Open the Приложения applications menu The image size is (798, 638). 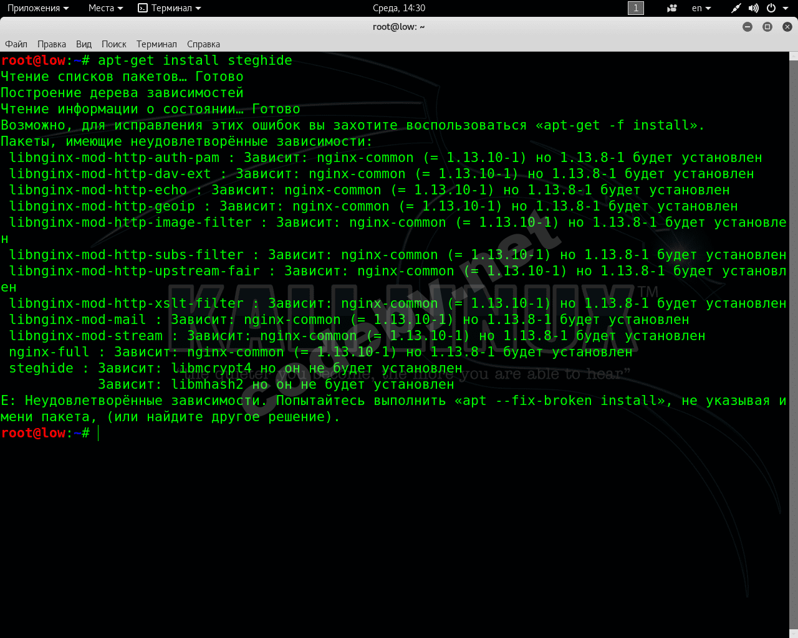tap(38, 8)
